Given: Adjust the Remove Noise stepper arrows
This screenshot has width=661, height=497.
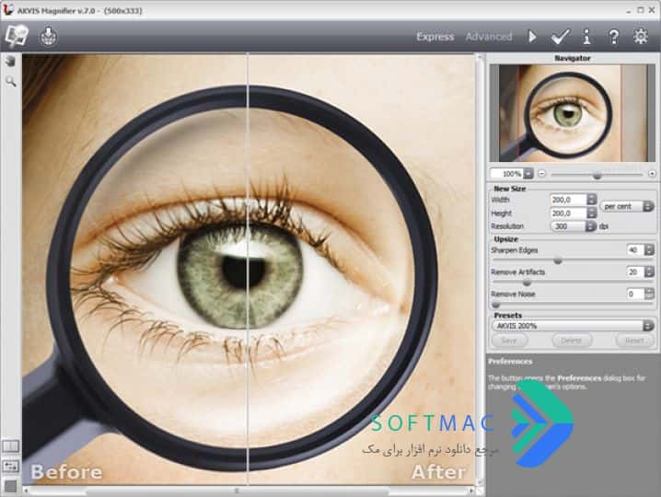Looking at the screenshot, I should (x=649, y=294).
